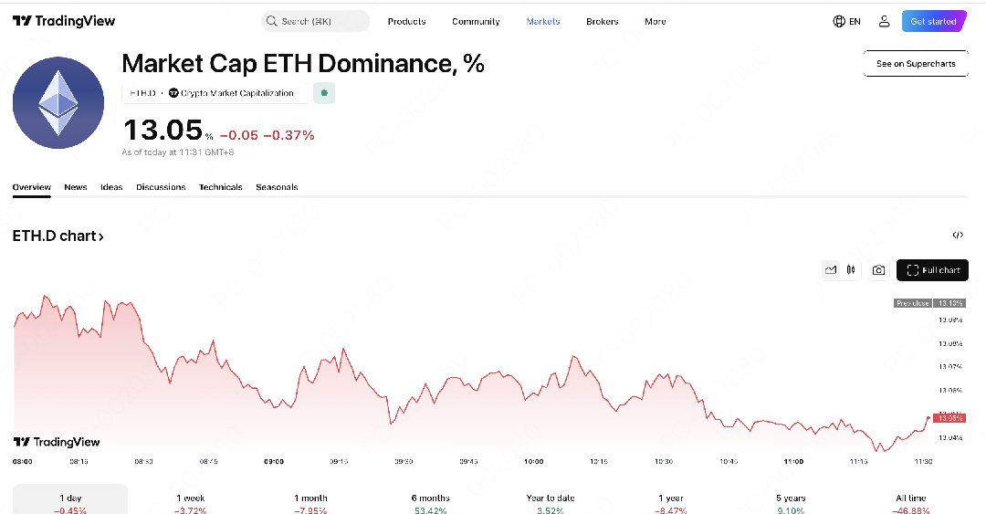Switch to the Technicals tab

(x=221, y=187)
